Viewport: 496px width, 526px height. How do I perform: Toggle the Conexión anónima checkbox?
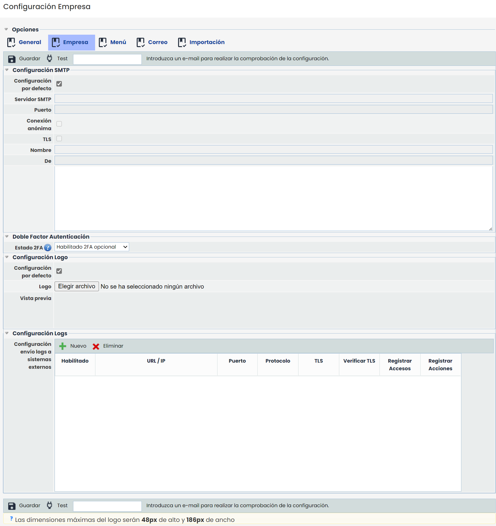coord(59,124)
